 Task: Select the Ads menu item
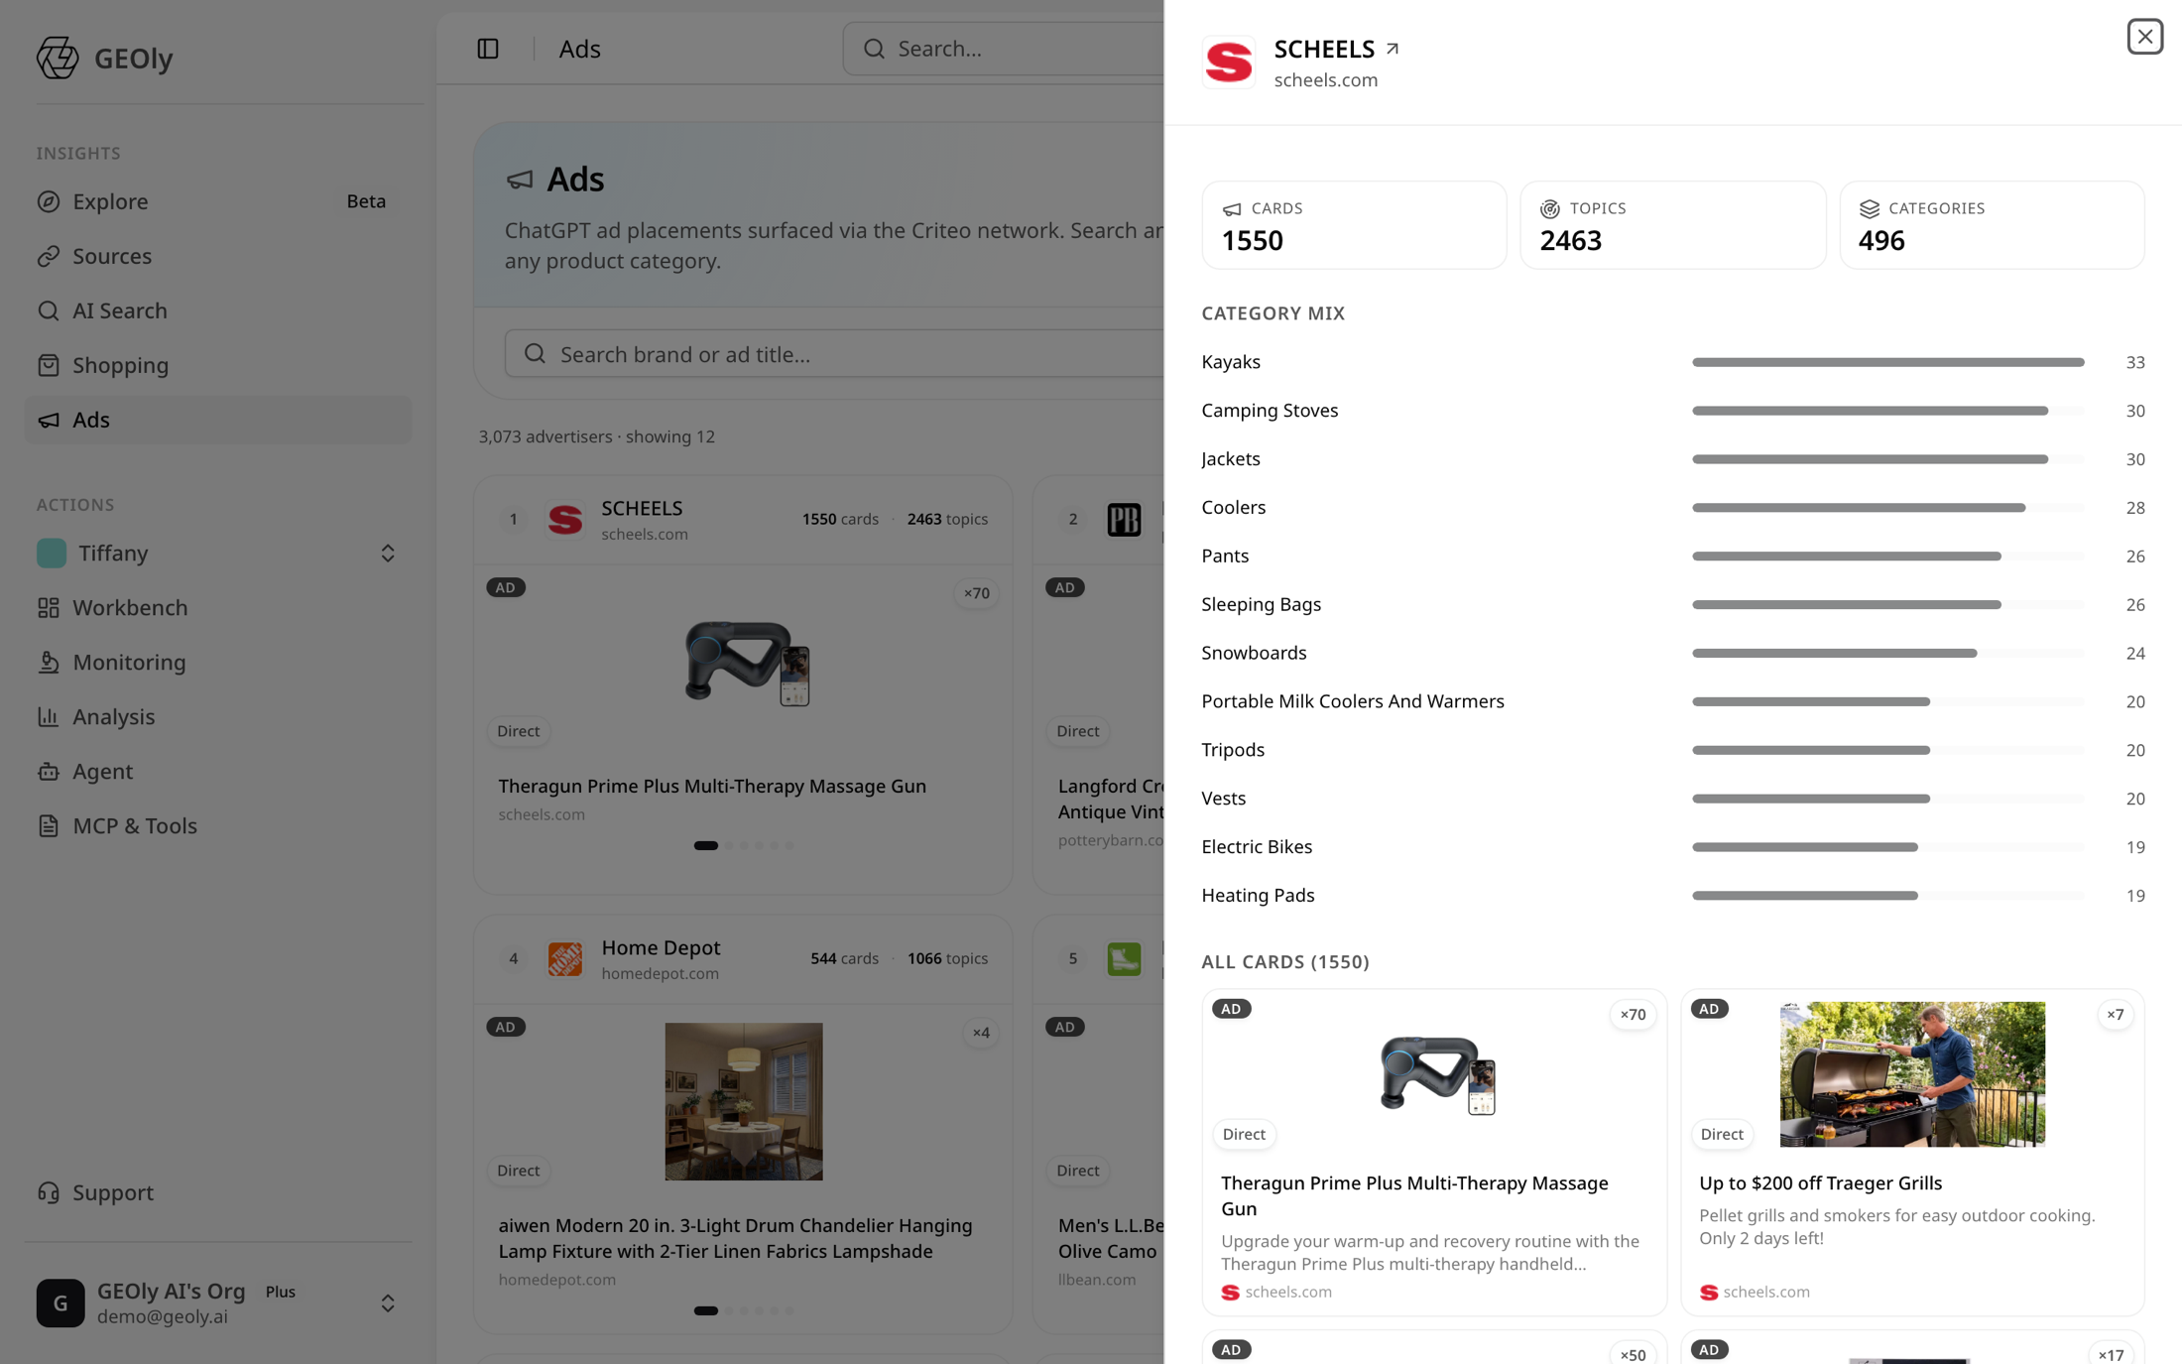(218, 420)
